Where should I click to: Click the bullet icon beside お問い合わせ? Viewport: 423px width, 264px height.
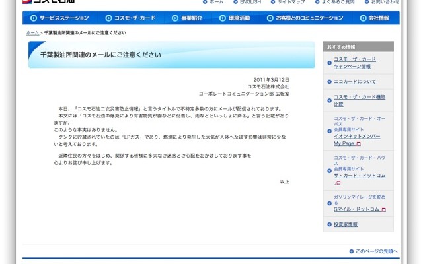pyautogui.click(x=367, y=2)
